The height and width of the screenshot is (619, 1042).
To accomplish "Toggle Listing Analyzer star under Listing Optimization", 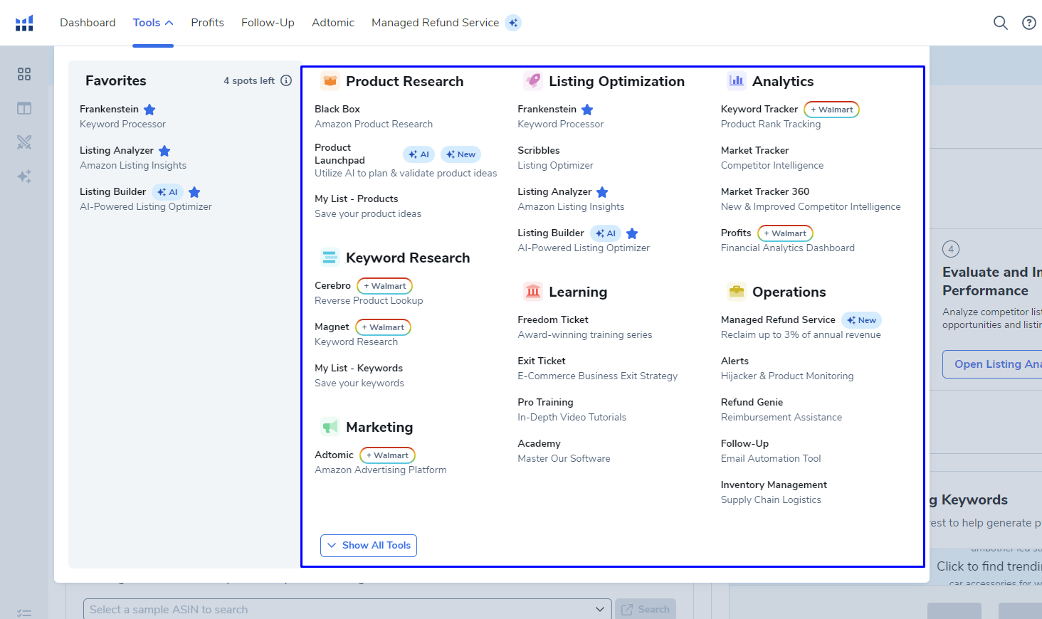I will coord(602,192).
